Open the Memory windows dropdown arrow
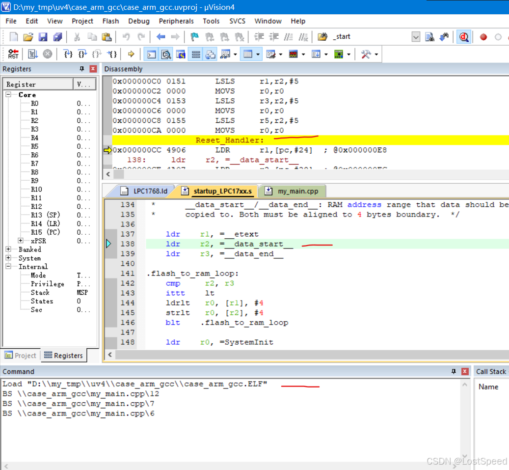This screenshot has width=509, height=470. [258, 54]
